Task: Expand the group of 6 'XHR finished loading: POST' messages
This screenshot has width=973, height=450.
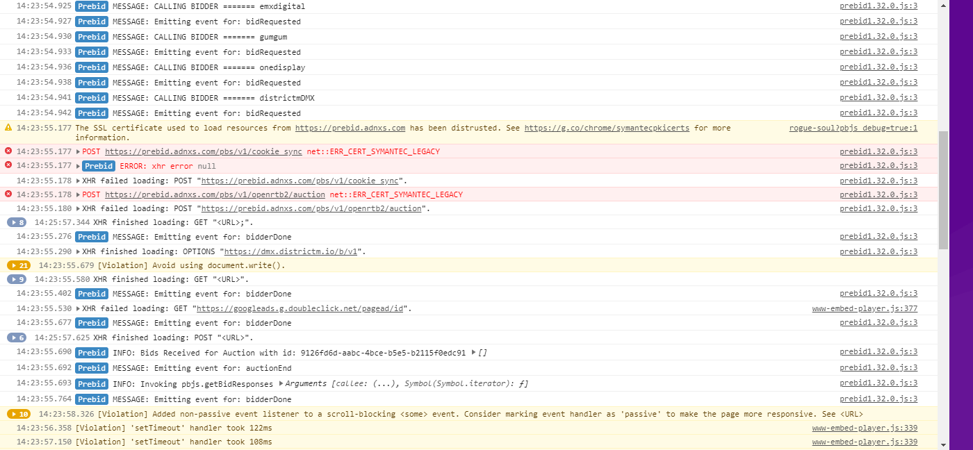Action: point(17,337)
